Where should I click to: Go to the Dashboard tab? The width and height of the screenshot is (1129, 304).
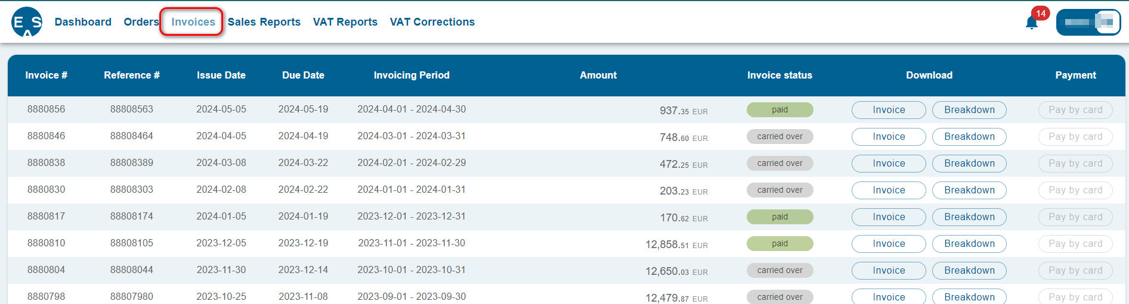tap(83, 22)
